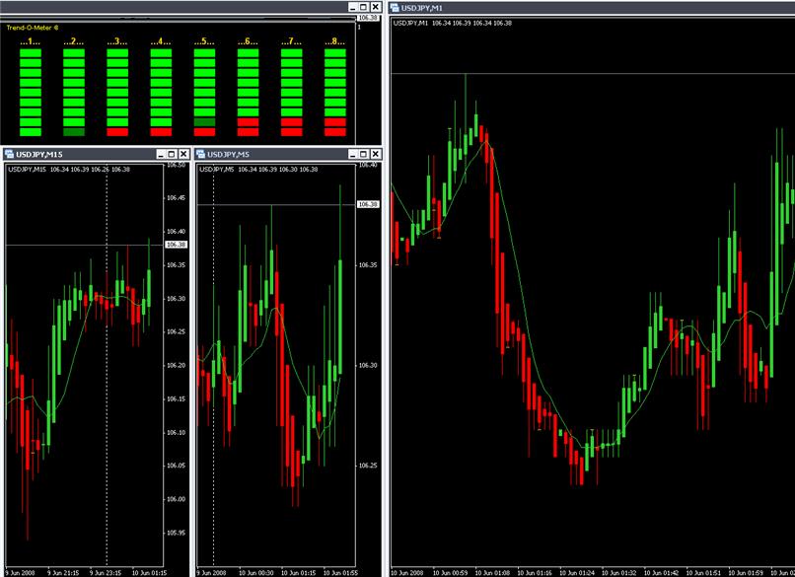
Task: Click column 5 header in Trend-O-Meter
Action: coord(204,41)
